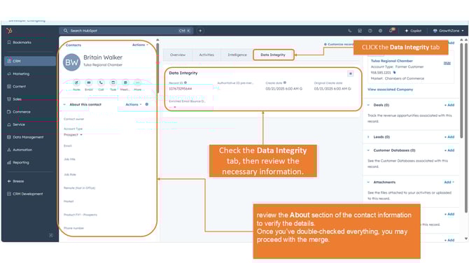Open the Marketing navigation item
This screenshot has height=263, width=469.
[x=18, y=74]
